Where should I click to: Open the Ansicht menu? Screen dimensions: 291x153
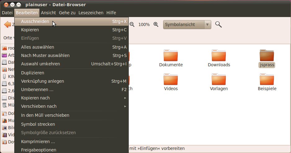click(x=48, y=13)
